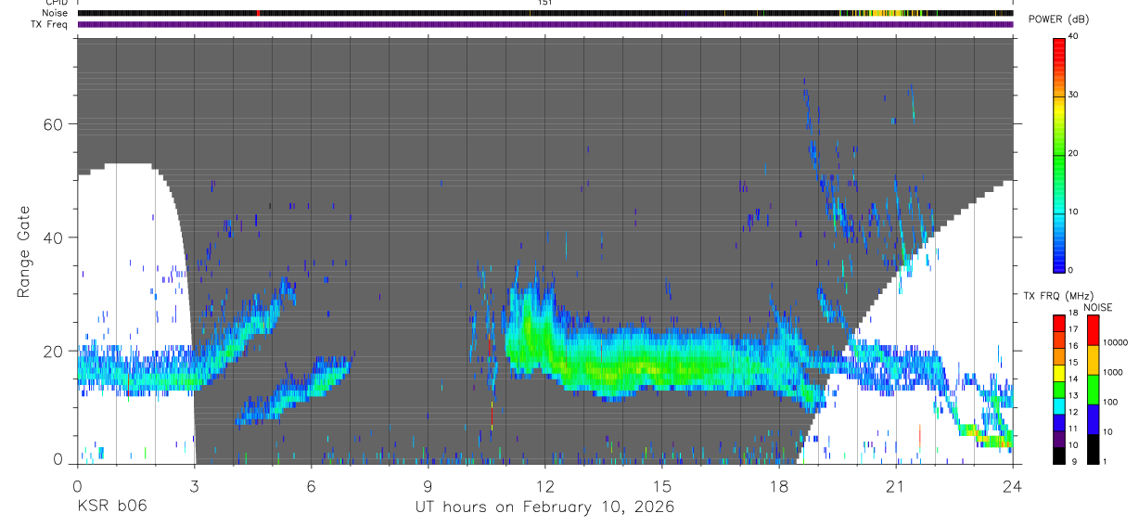Click the 'NOISE' legend heading

(1098, 307)
